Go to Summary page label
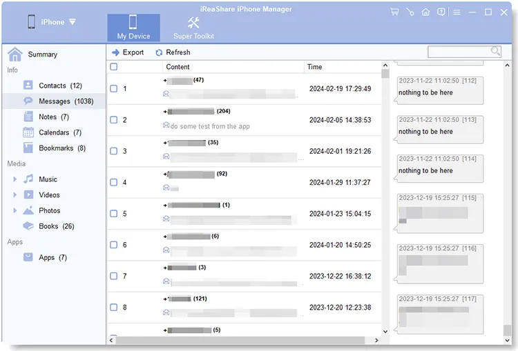The height and width of the screenshot is (351, 518). click(43, 54)
